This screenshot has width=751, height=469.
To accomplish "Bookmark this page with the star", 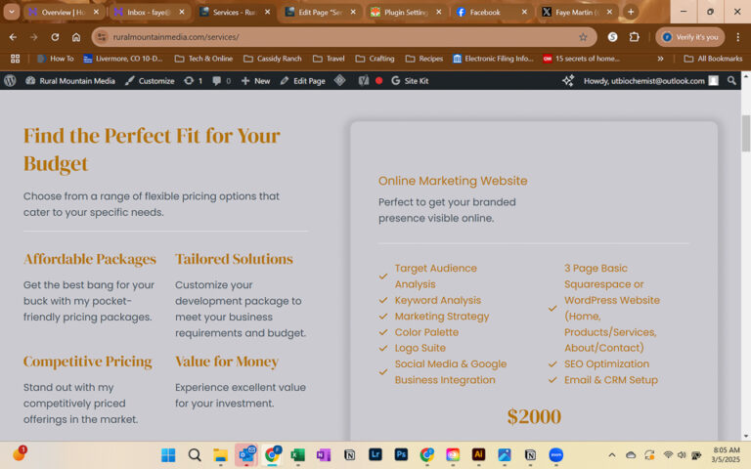I will [583, 37].
